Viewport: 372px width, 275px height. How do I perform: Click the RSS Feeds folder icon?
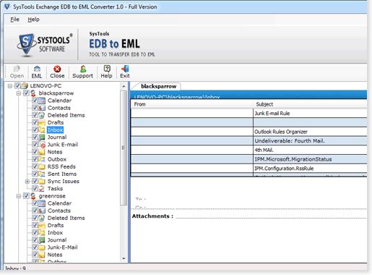coord(42,166)
